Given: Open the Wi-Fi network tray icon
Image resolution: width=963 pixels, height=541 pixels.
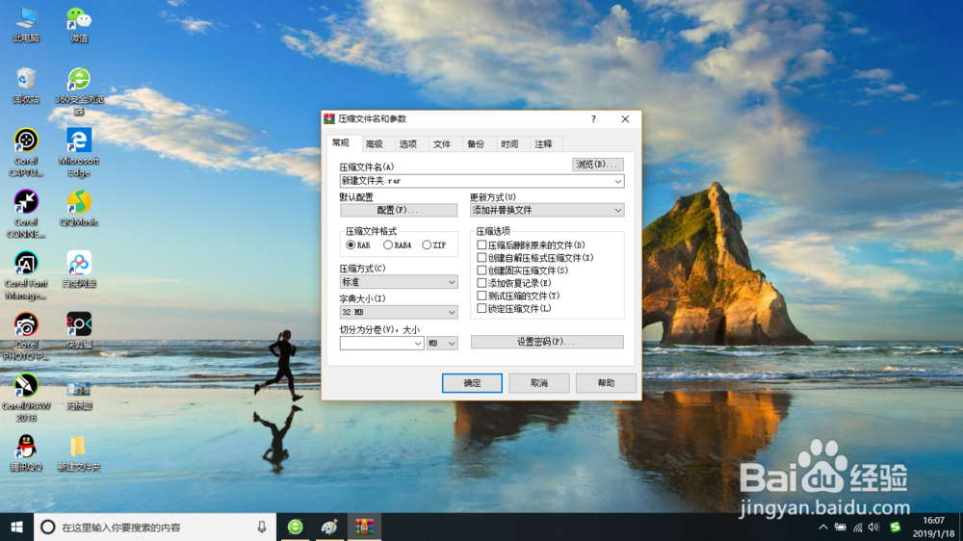Looking at the screenshot, I should click(x=857, y=528).
